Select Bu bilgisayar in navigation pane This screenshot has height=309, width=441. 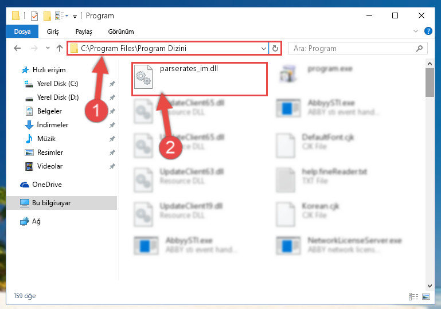61,203
